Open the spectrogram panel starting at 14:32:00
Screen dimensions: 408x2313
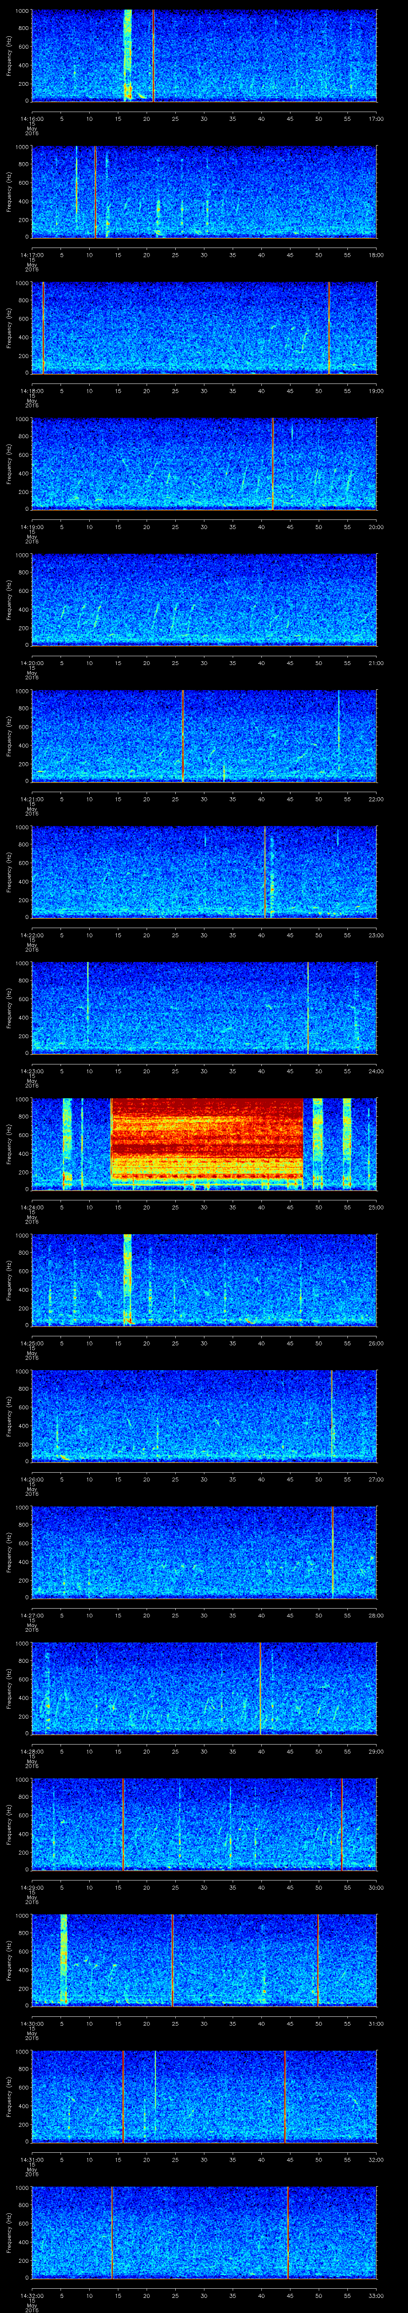(204, 2232)
